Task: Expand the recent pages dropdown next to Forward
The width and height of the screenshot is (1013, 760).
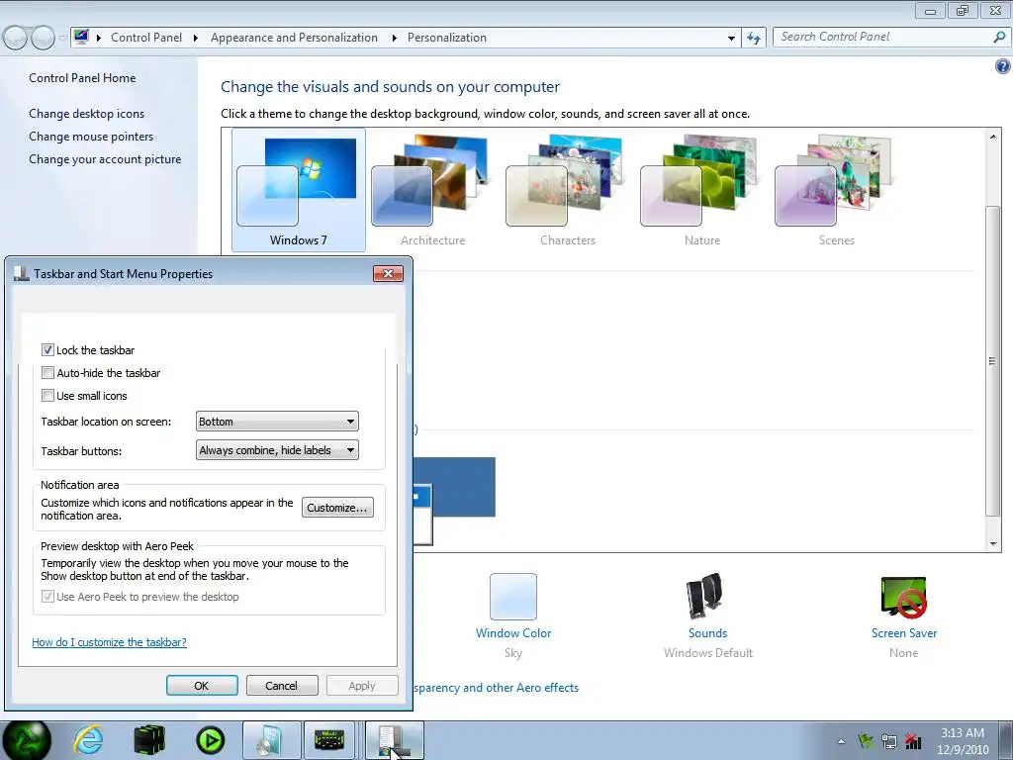Action: coord(62,38)
